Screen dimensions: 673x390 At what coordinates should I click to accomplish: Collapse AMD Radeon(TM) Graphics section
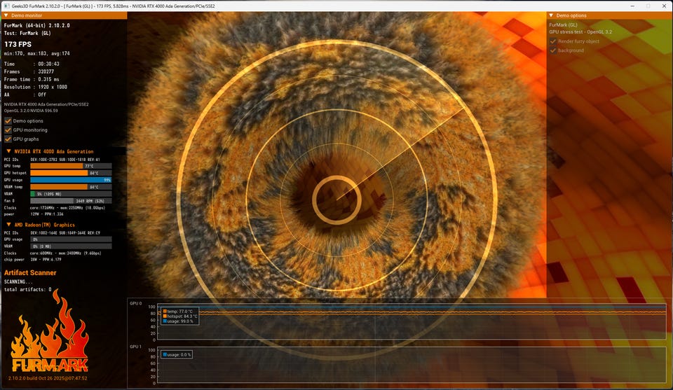8,225
